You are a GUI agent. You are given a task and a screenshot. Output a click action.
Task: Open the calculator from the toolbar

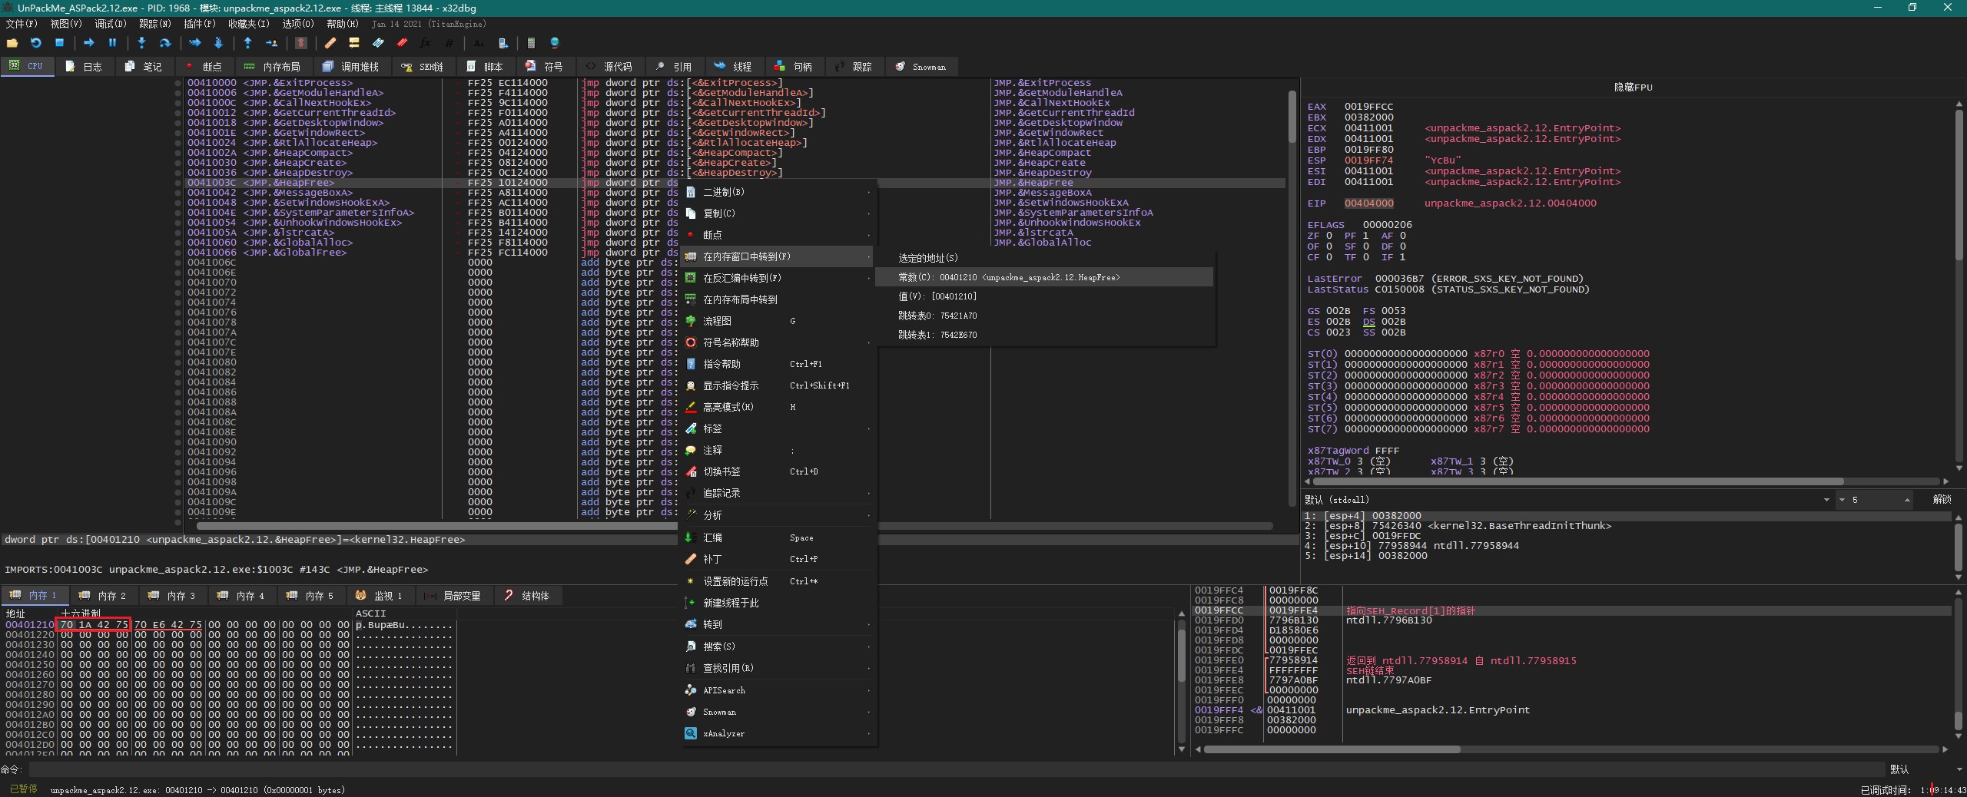[530, 43]
